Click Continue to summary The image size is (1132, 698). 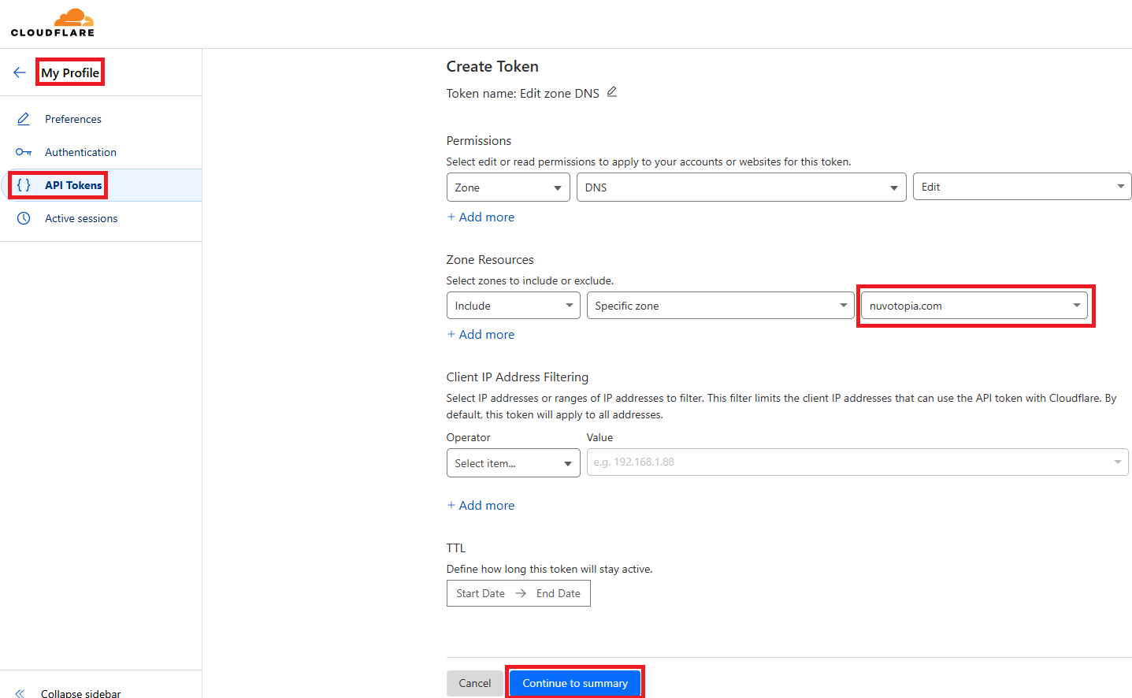pos(575,683)
